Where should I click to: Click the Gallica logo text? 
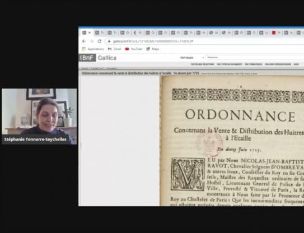[107, 58]
